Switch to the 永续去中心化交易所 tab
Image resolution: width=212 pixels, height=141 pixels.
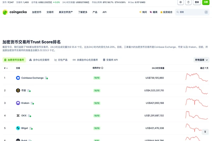pos(85,60)
